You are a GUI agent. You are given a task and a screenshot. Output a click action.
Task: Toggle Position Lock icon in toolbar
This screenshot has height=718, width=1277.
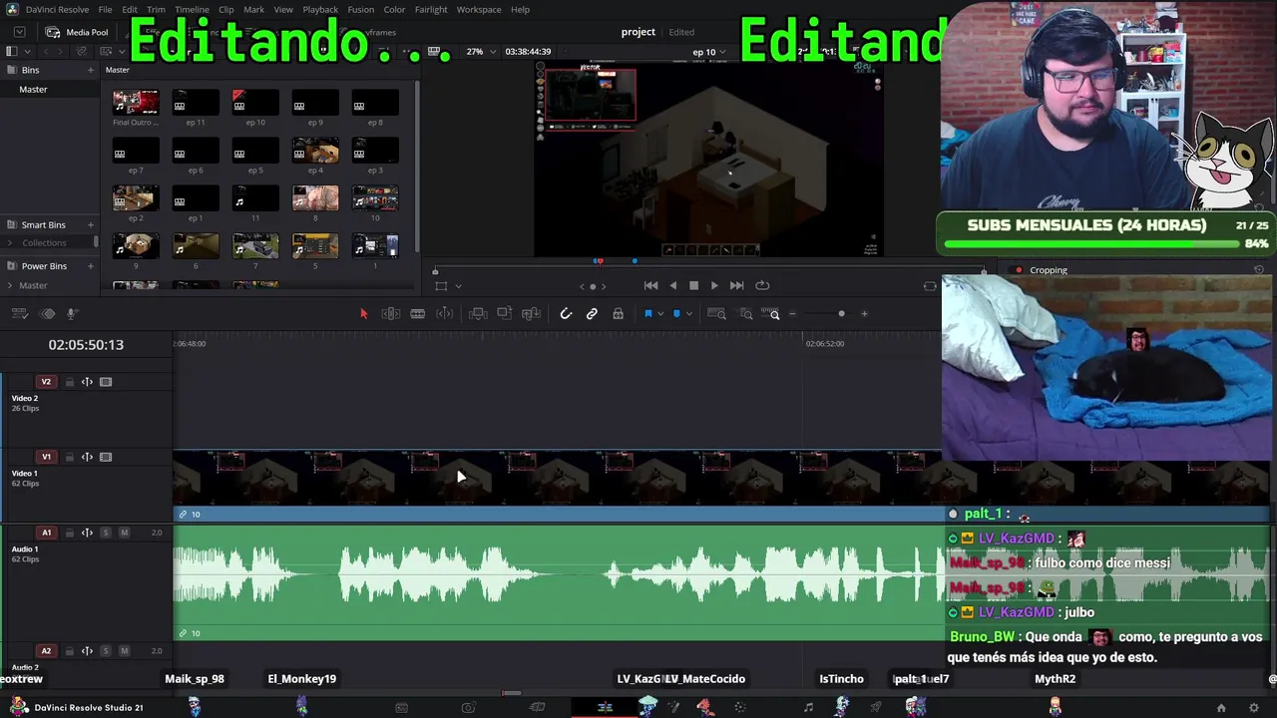pos(619,314)
